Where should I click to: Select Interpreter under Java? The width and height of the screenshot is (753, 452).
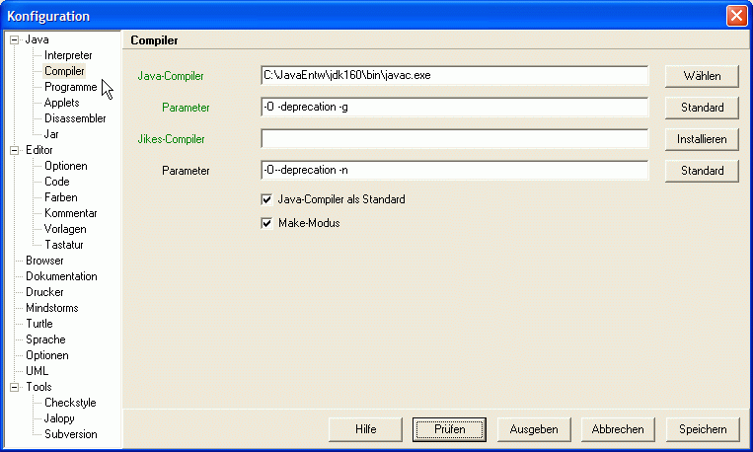(68, 55)
